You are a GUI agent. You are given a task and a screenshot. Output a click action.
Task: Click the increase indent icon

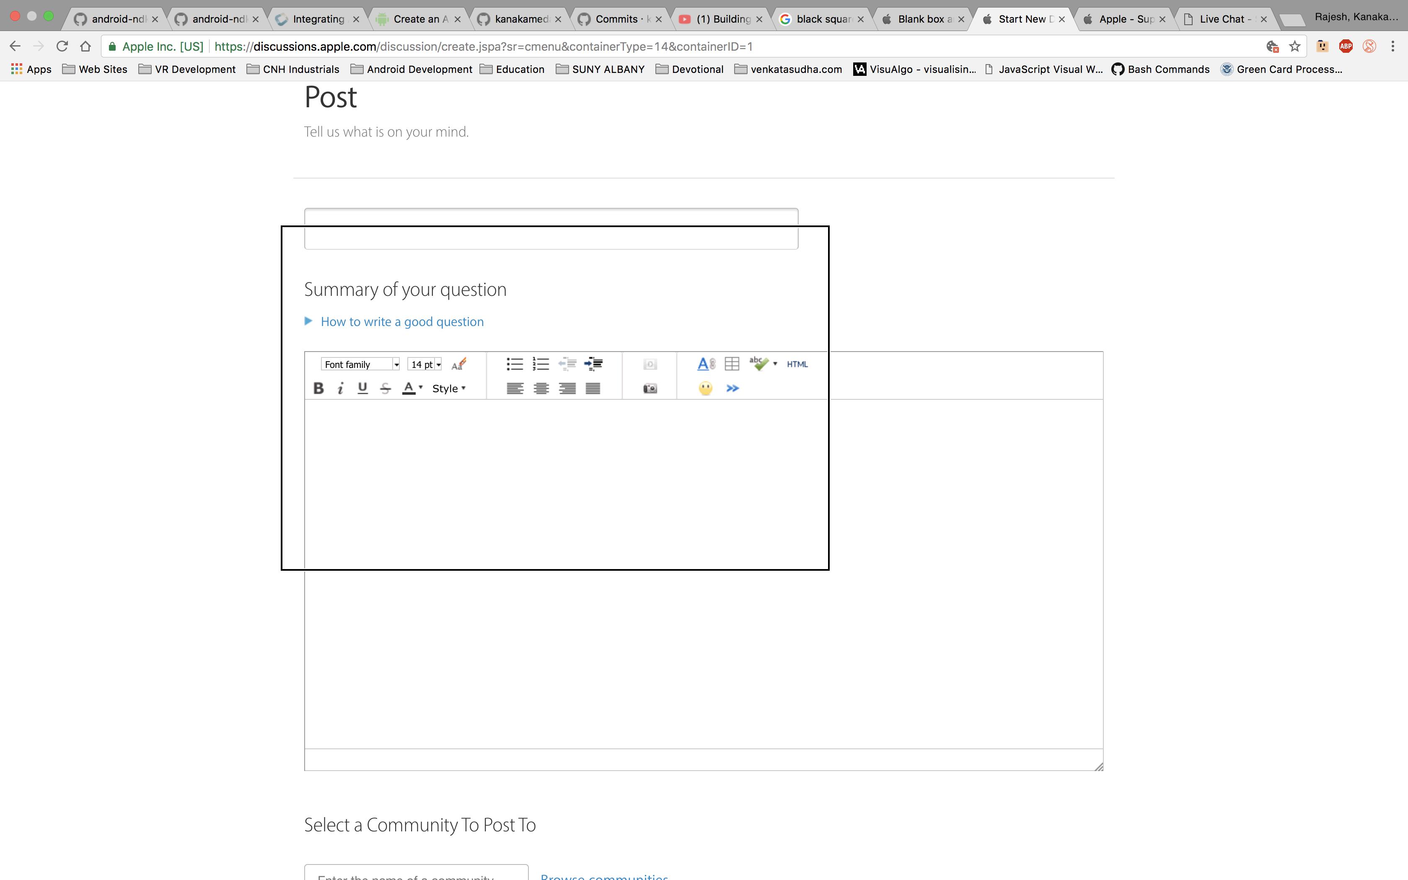[593, 364]
